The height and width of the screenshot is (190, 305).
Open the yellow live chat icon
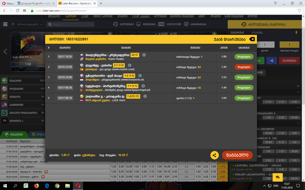278,177
